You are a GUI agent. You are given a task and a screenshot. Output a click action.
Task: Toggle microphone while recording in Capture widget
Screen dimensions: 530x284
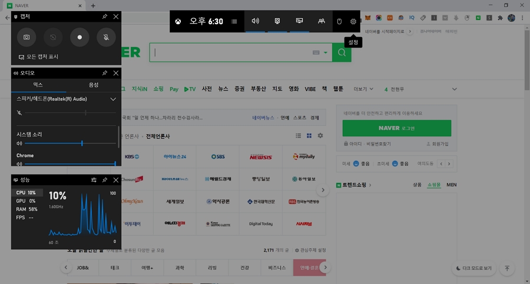106,37
